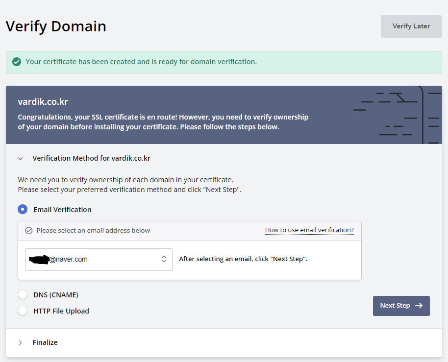
Task: Click the circled check icon beside 'Please select an email address'
Action: [x=28, y=230]
